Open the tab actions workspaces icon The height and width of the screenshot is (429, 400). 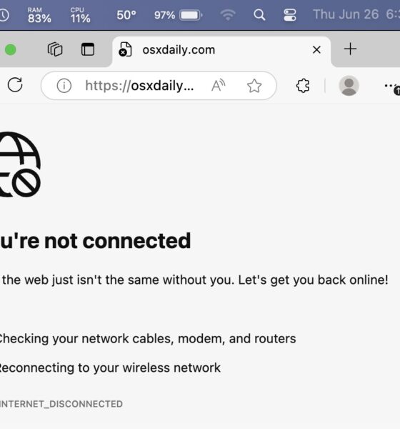[x=55, y=49]
